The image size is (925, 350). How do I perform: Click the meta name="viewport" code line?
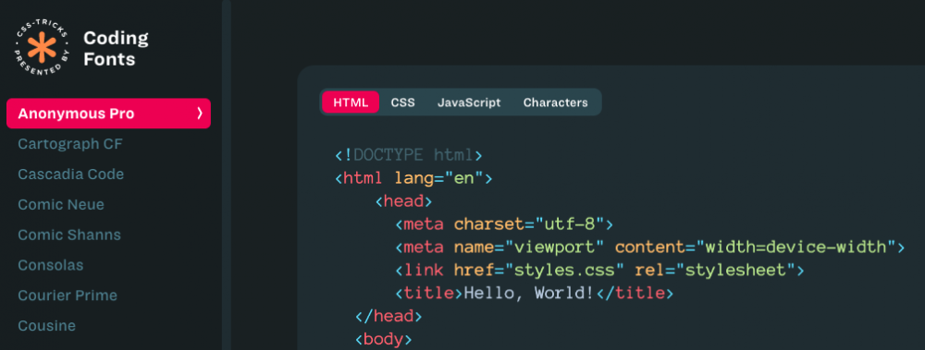[x=650, y=247]
